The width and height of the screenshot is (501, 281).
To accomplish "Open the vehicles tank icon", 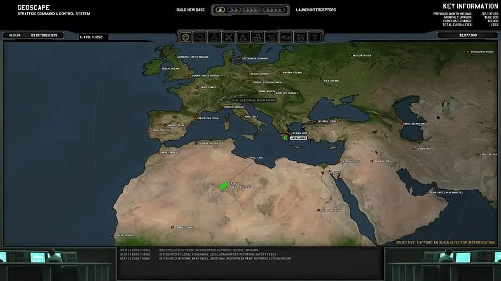I will pos(286,37).
